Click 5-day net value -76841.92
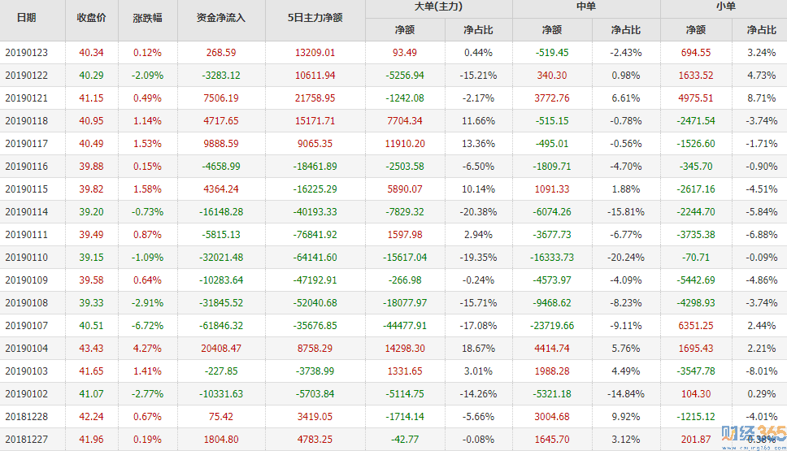This screenshot has width=787, height=451. point(315,235)
